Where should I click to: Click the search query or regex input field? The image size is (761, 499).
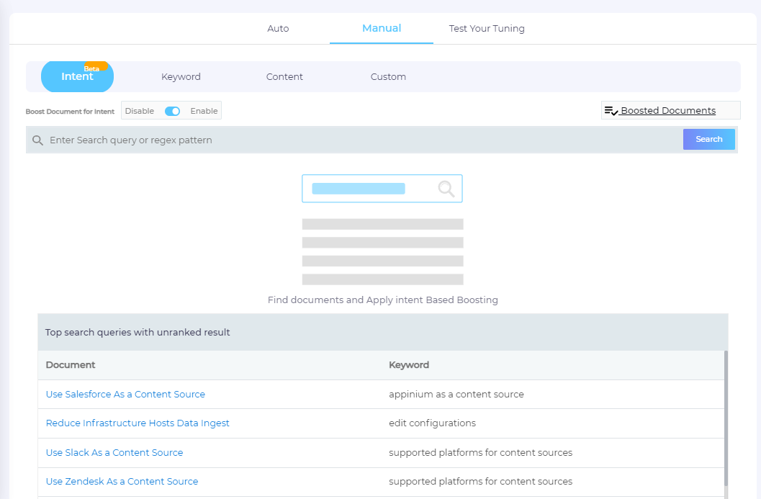click(360, 140)
